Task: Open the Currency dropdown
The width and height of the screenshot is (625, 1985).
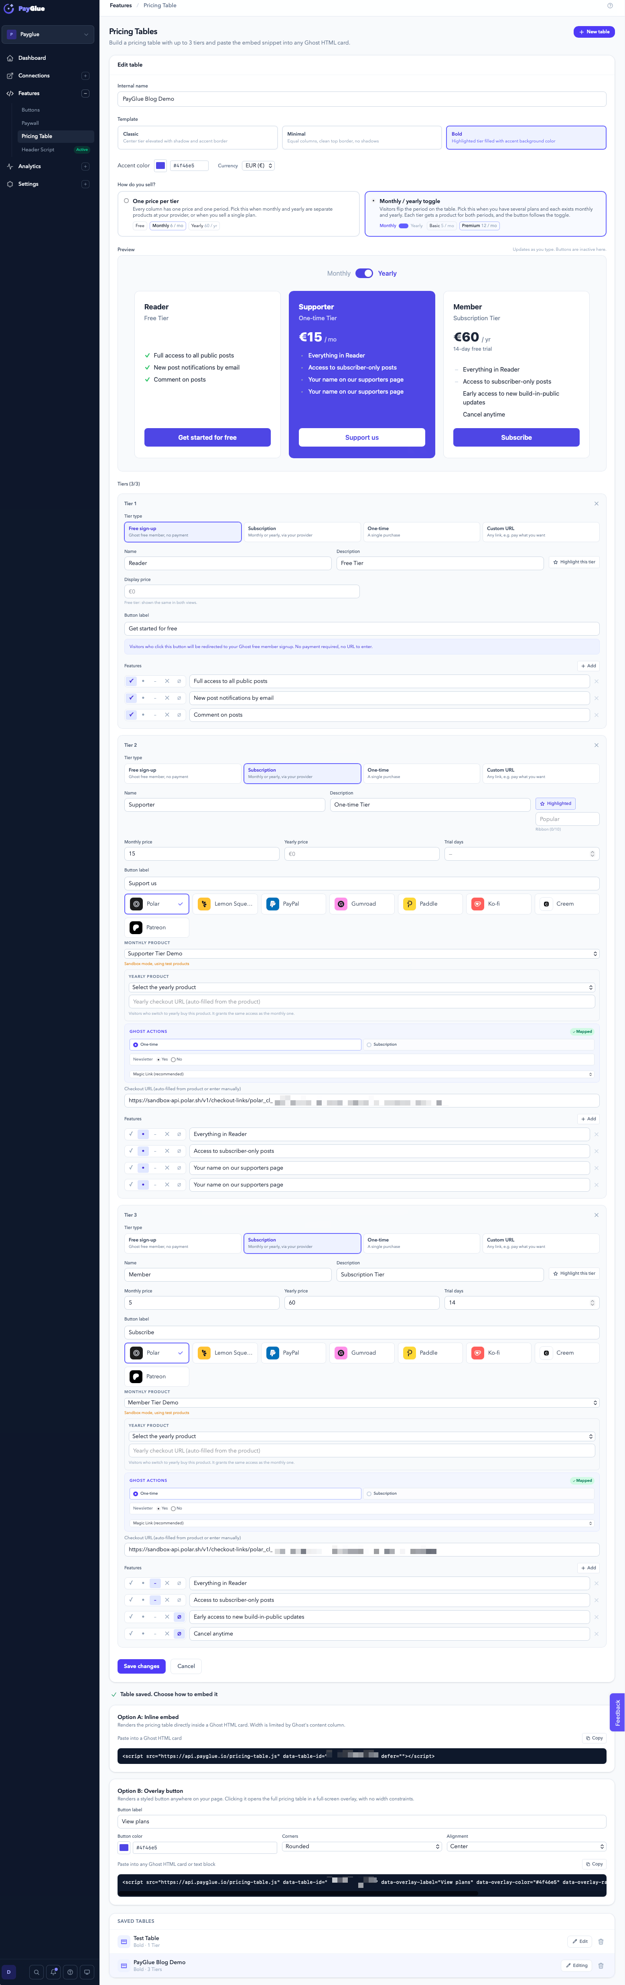Action: click(259, 166)
